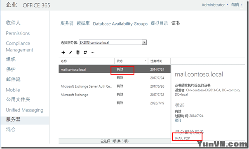Image resolution: width=249 pixels, height=149 pixels.
Task: Expand the Administrator account menu
Action: [228, 5]
